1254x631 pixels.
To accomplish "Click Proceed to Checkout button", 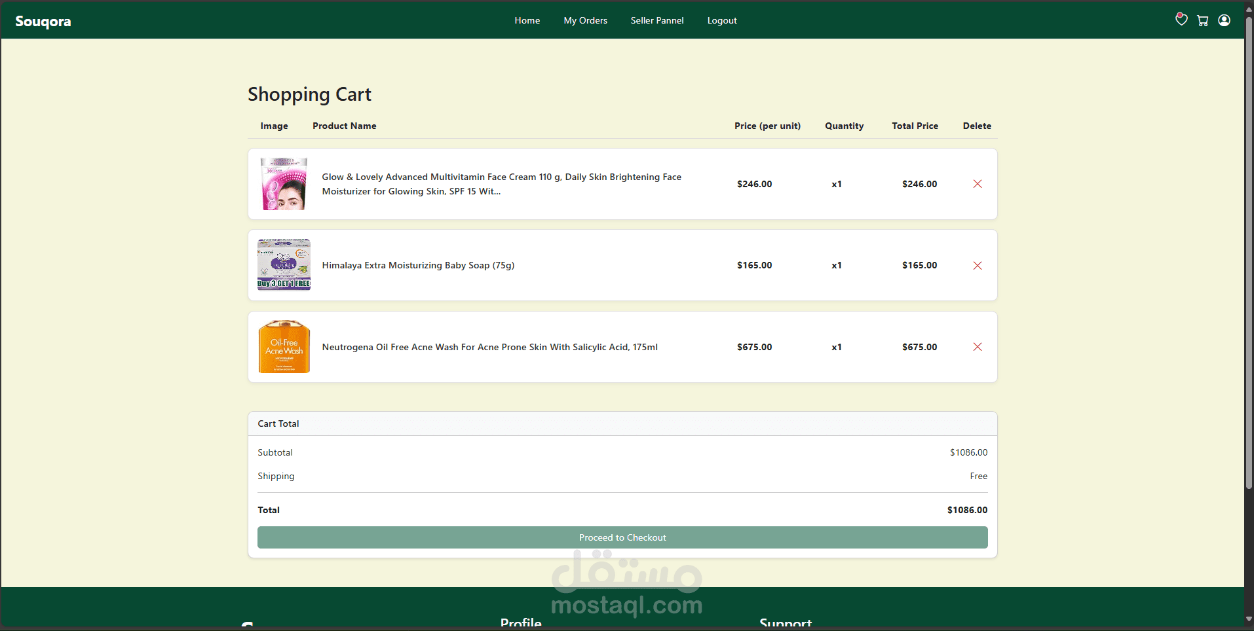I will [622, 537].
